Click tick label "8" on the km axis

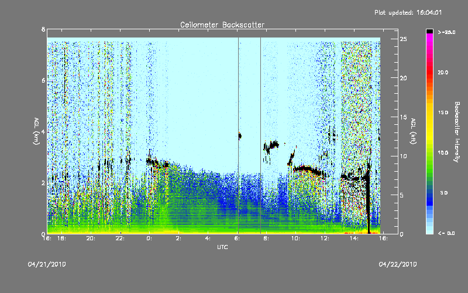(43, 29)
